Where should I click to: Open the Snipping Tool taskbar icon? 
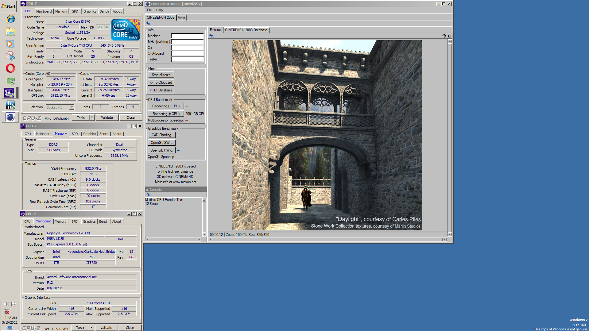[10, 56]
